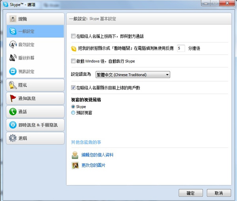This screenshot has width=237, height=201.
Task: Click the headset icon for 音效設定
Action: [x=13, y=44]
